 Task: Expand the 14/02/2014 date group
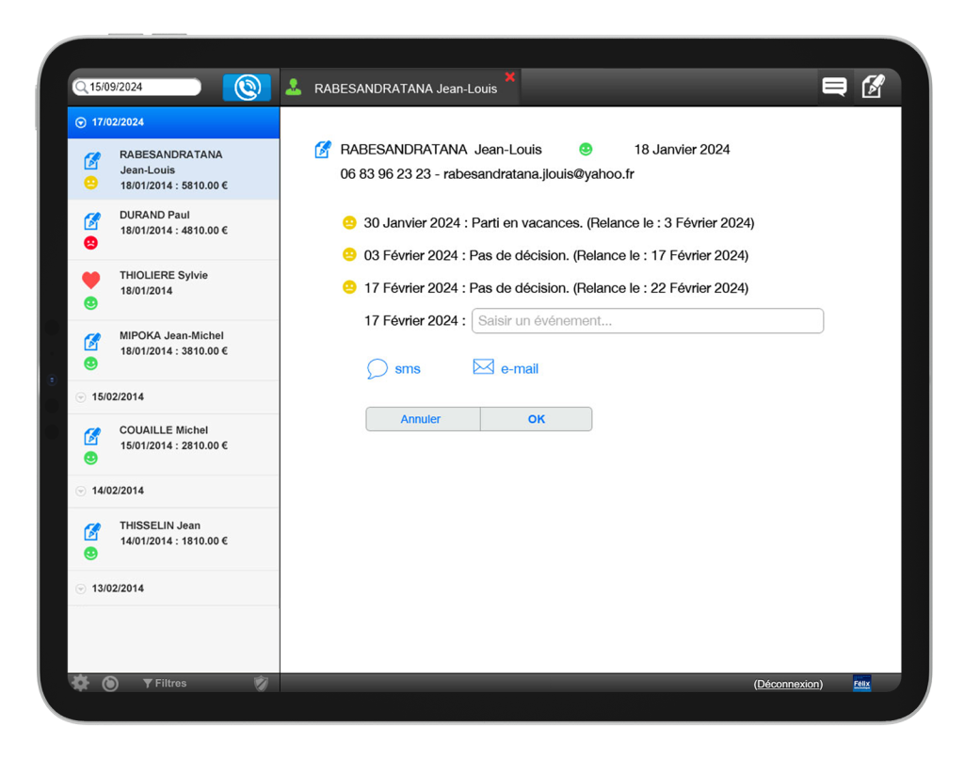pos(81,491)
